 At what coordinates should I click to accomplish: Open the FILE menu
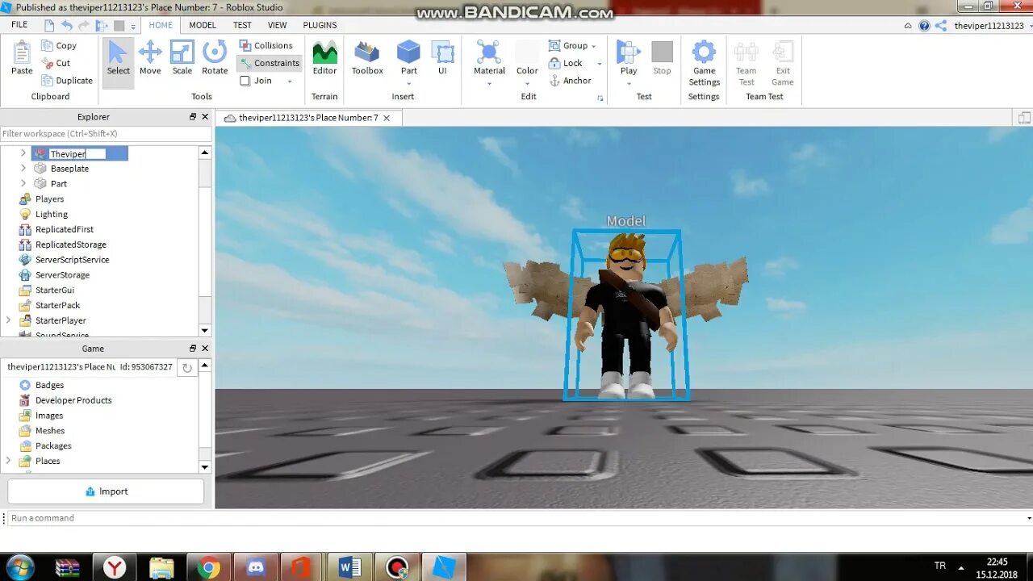point(19,25)
